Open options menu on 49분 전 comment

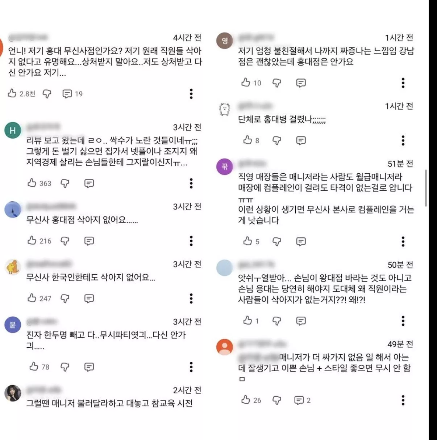click(x=403, y=400)
